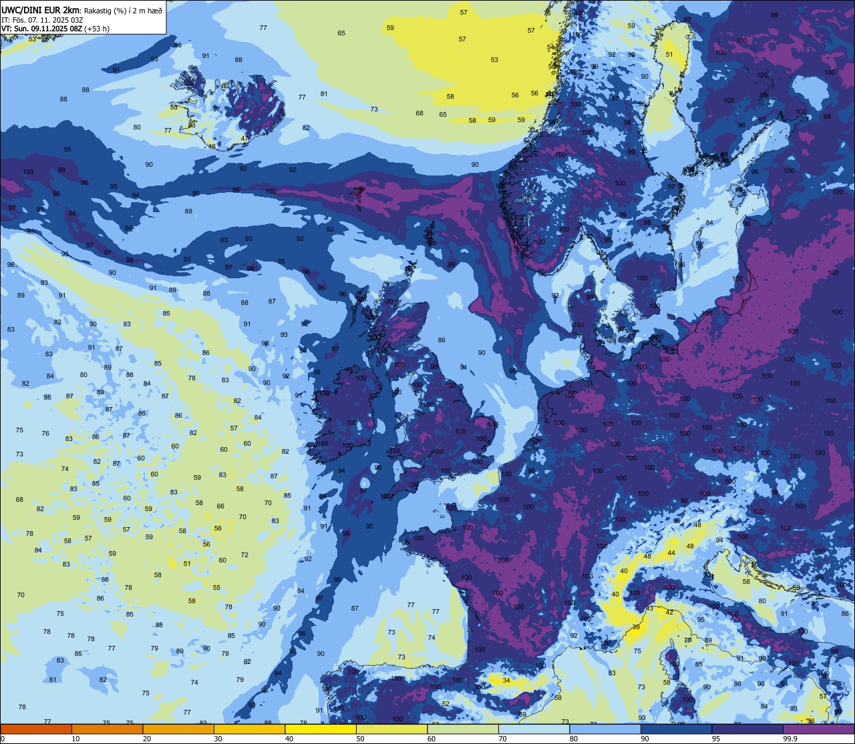Click the '47' humidity value near Iceland
The height and width of the screenshot is (744, 855).
244,139
